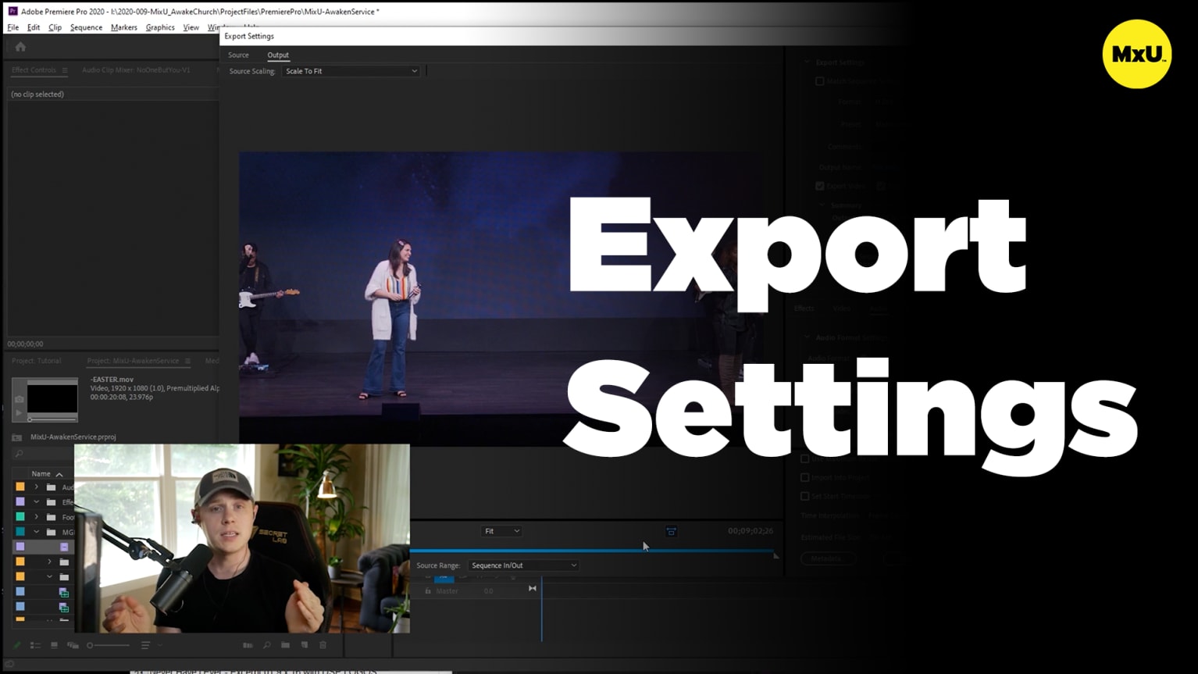Lock the Master audio track

[x=428, y=591]
